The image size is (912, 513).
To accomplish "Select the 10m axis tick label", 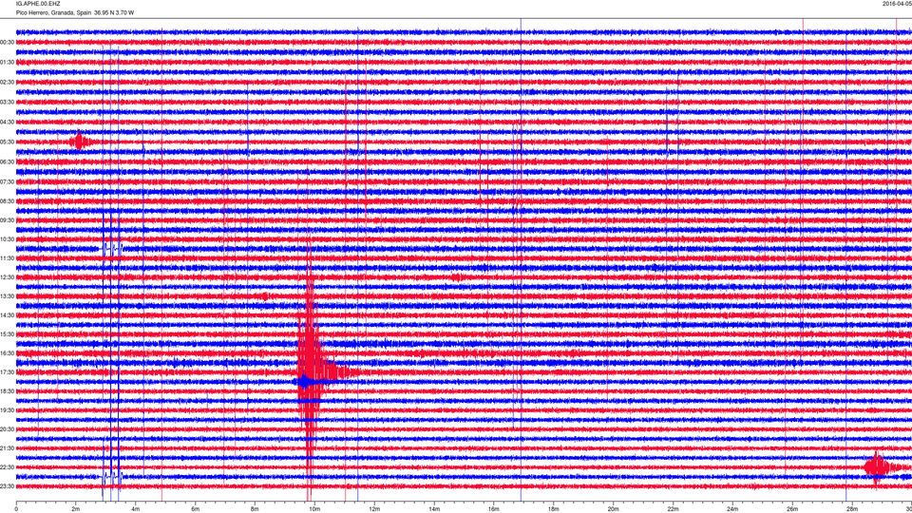I will [314, 509].
